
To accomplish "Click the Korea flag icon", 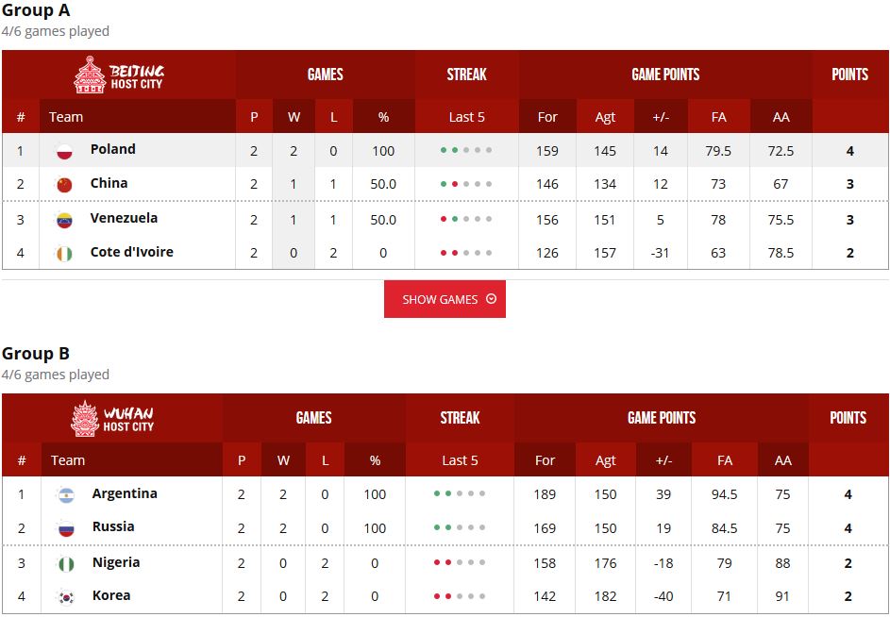I will [x=66, y=597].
